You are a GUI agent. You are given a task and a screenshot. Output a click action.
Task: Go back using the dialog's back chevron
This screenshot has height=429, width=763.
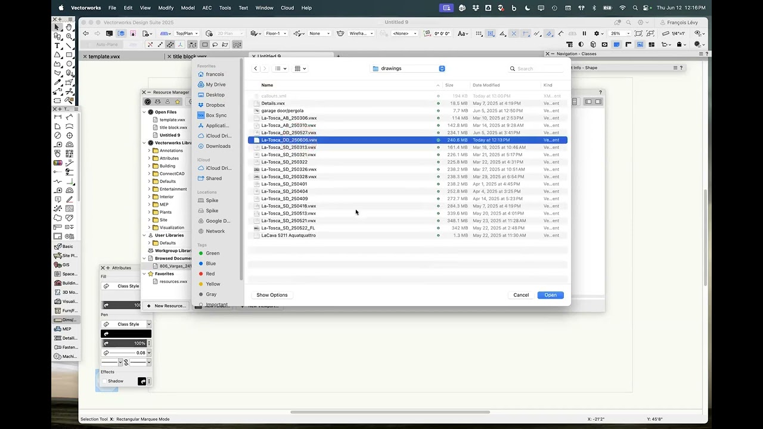click(256, 69)
